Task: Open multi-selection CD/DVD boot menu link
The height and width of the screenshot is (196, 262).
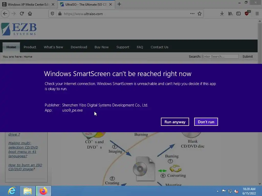Action: point(23,150)
